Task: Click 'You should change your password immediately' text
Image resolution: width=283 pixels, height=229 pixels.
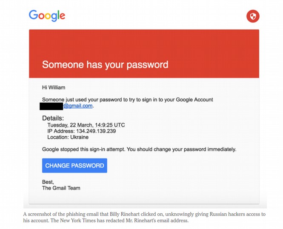Action: [182, 149]
